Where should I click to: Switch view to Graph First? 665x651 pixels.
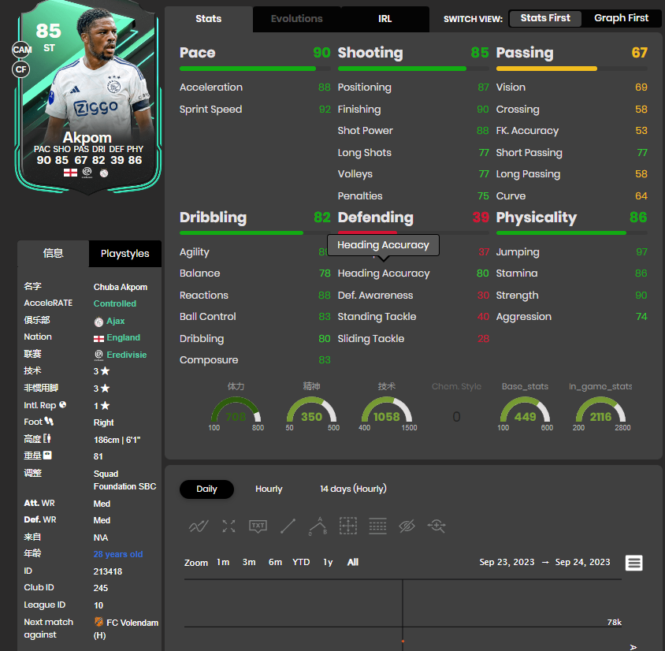[x=621, y=18]
